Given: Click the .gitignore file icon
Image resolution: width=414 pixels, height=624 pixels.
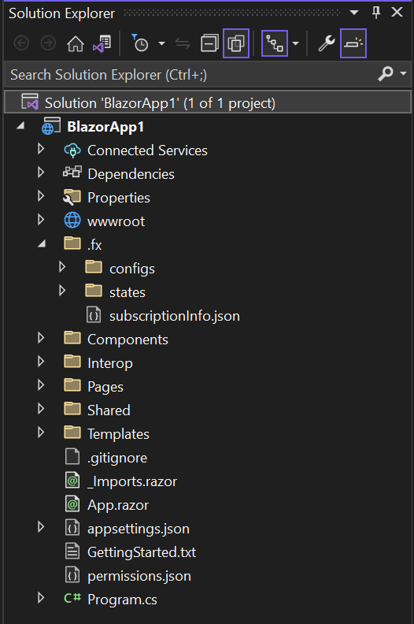Looking at the screenshot, I should [72, 456].
